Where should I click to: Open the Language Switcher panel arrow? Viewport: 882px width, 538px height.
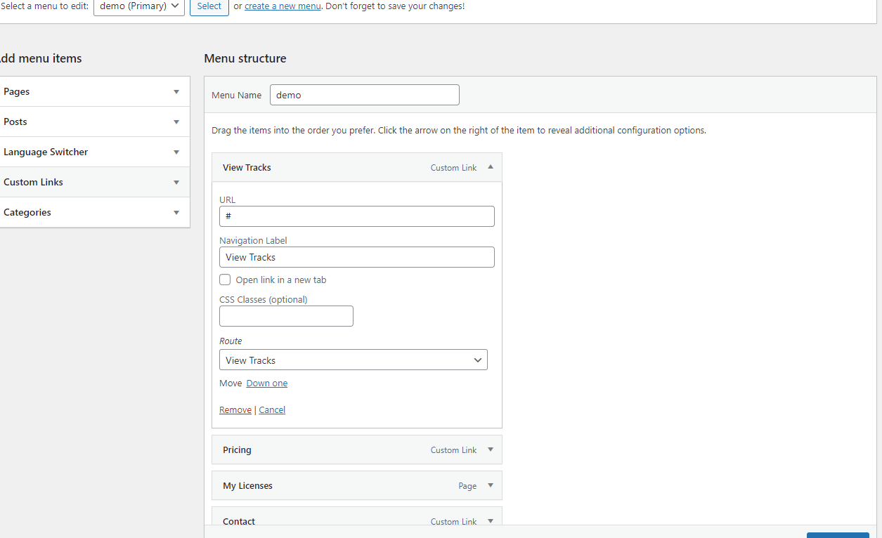[176, 152]
